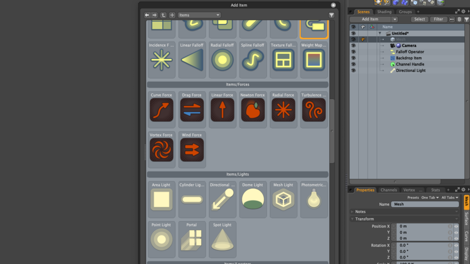Image resolution: width=470 pixels, height=264 pixels.
Task: Hide the Falloff Operator item
Action: (x=354, y=52)
